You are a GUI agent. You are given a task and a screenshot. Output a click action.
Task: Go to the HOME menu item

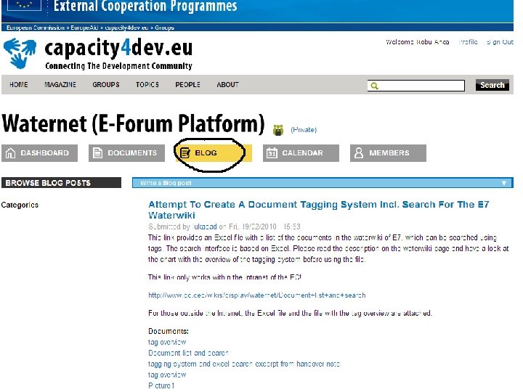(19, 85)
